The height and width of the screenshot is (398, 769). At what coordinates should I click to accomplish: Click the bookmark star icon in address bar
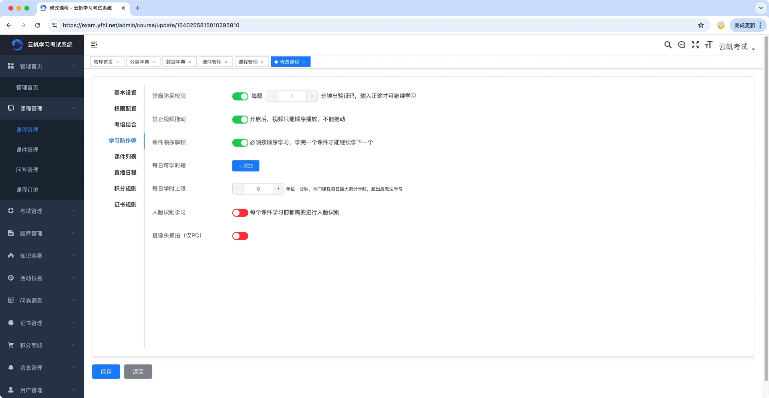click(x=701, y=25)
